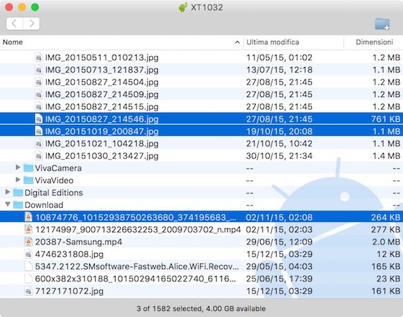This screenshot has height=317, width=403.
Task: Click the file icon of IMG_20151030_213427.jpg
Action: point(38,156)
